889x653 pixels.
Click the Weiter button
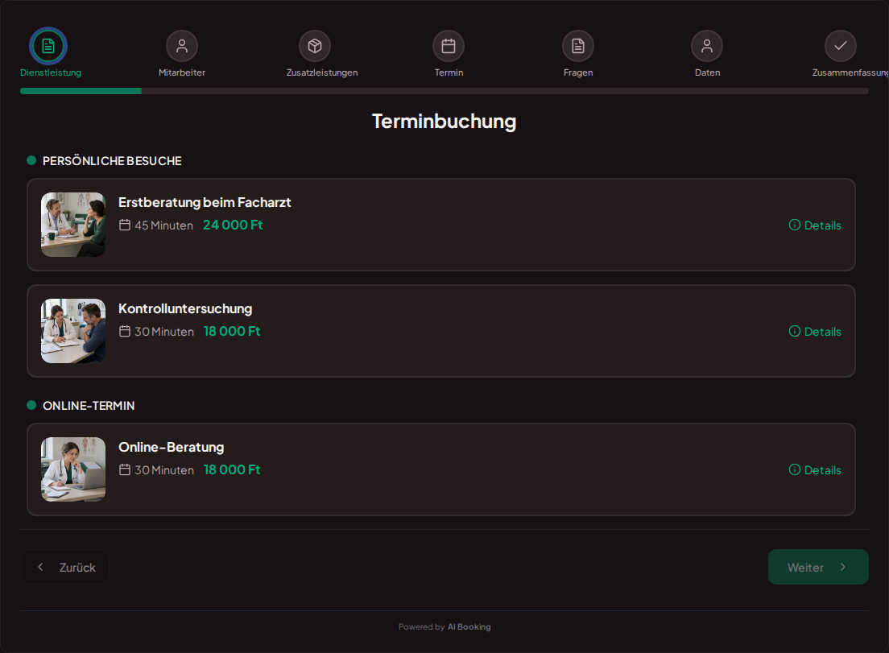tap(818, 567)
